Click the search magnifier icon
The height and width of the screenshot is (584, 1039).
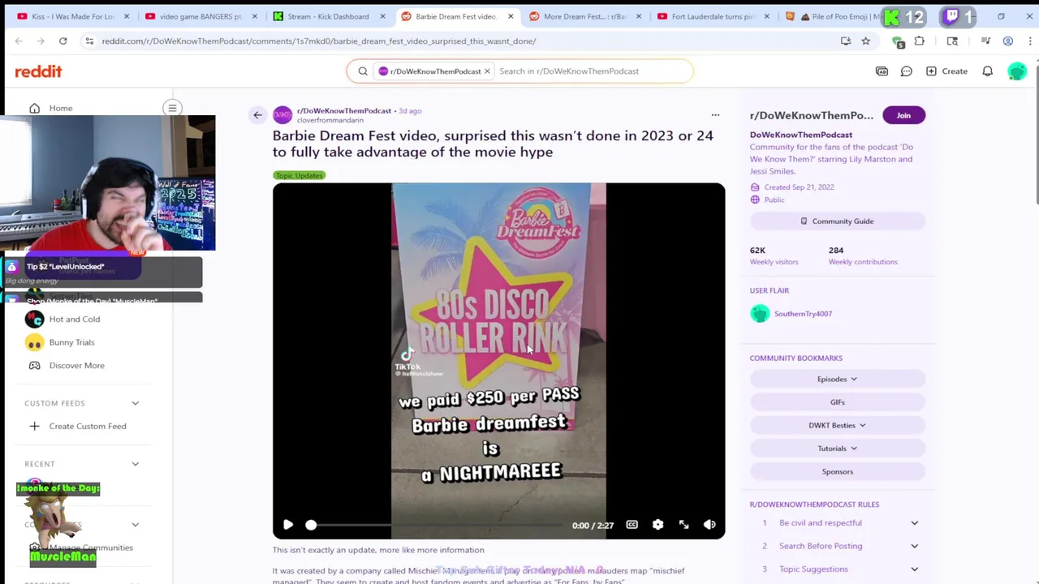[363, 71]
